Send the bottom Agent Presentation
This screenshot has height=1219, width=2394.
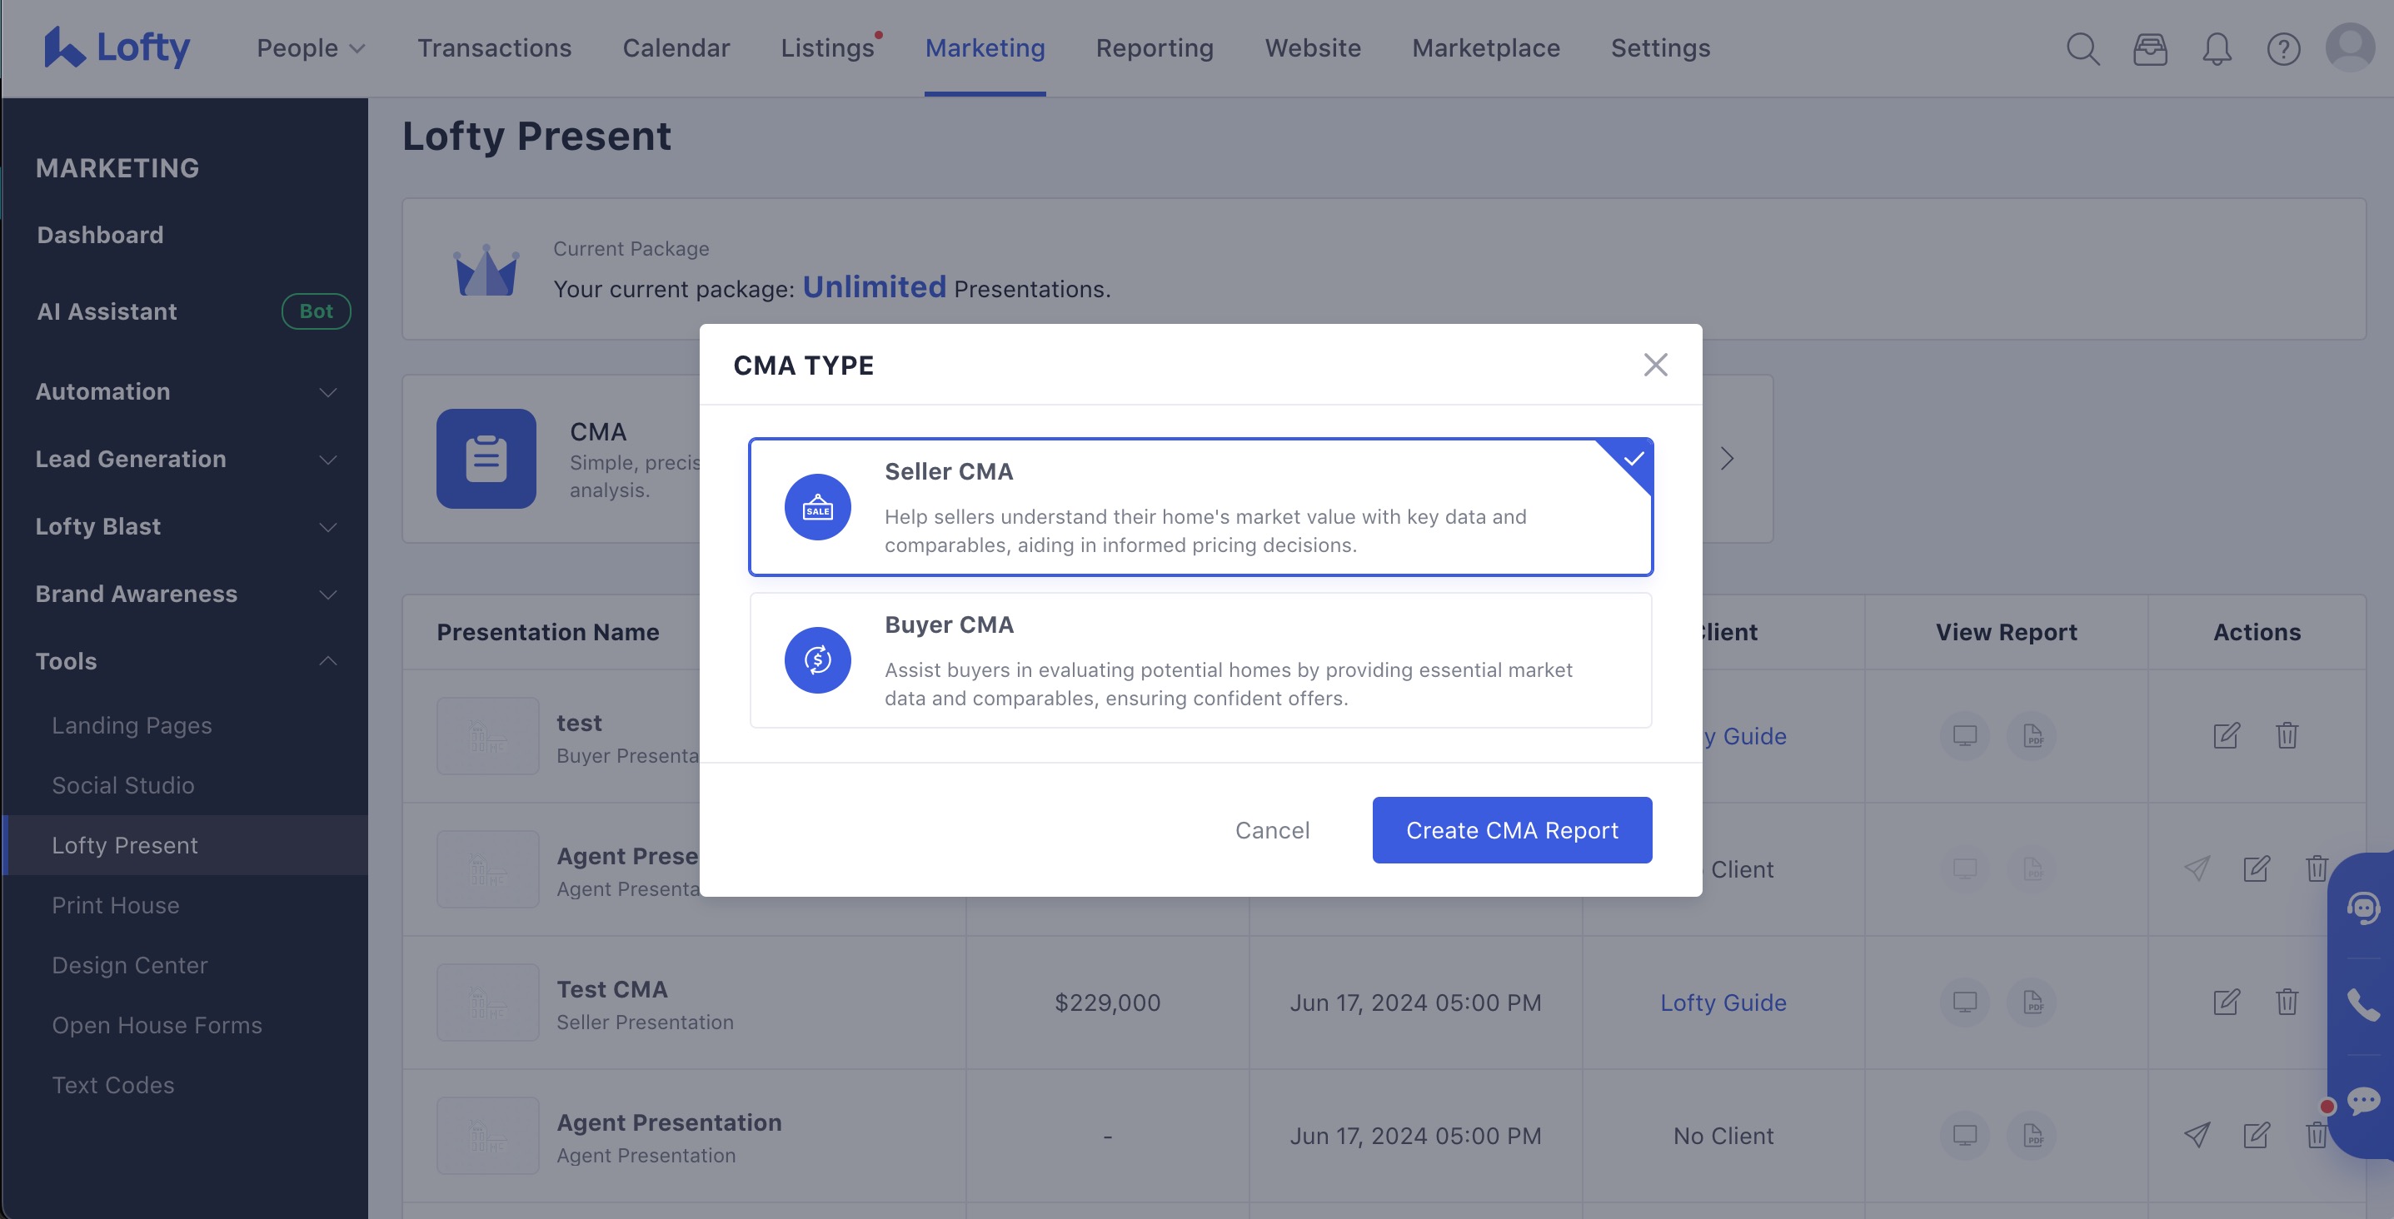point(2197,1136)
